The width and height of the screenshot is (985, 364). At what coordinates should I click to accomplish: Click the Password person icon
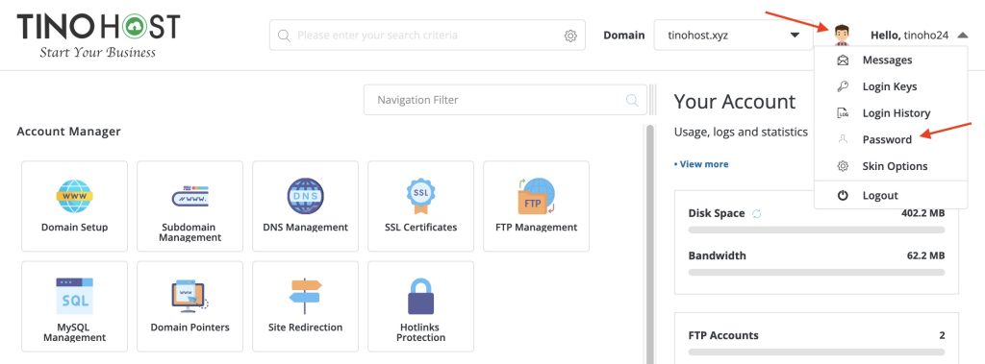843,139
